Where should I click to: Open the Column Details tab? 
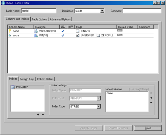[x=45, y=79]
